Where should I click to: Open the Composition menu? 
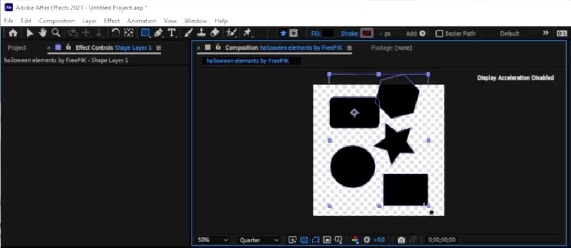point(56,21)
